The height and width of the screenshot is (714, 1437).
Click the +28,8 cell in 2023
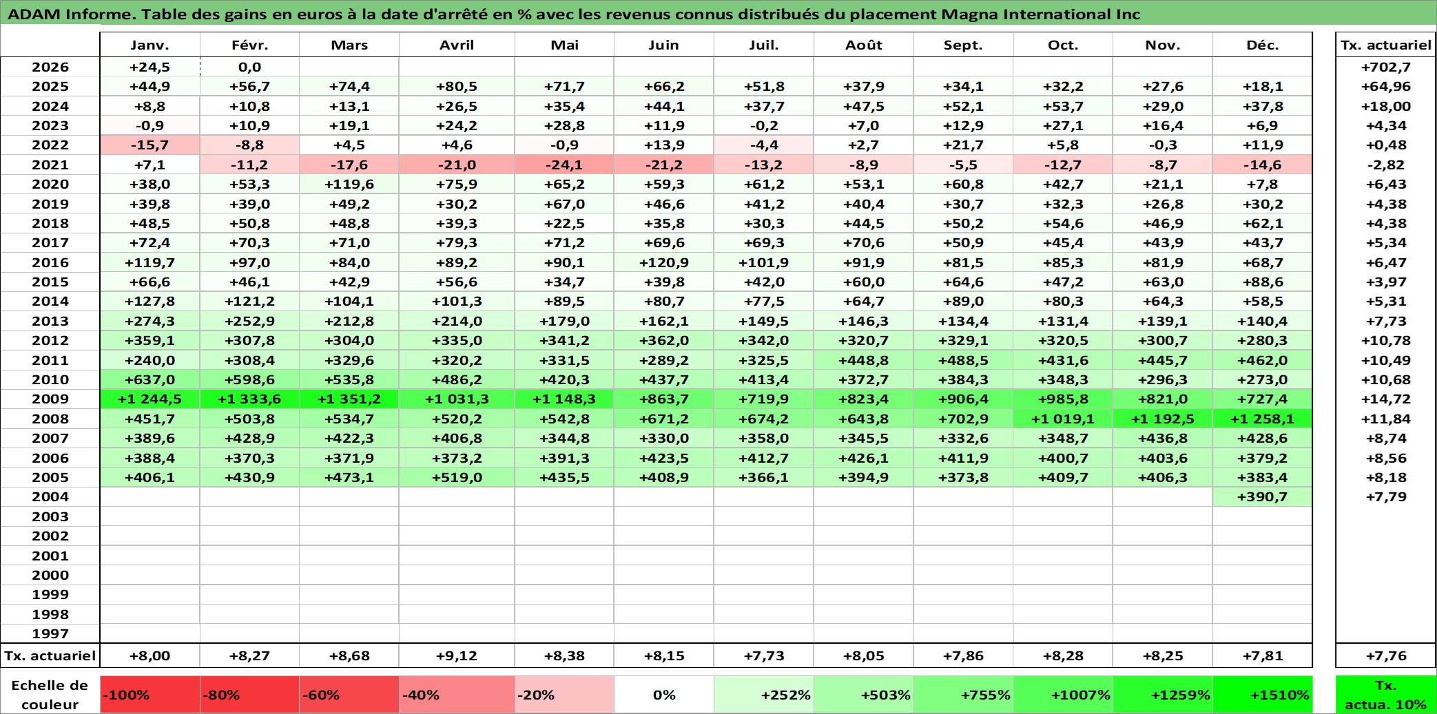pyautogui.click(x=564, y=125)
